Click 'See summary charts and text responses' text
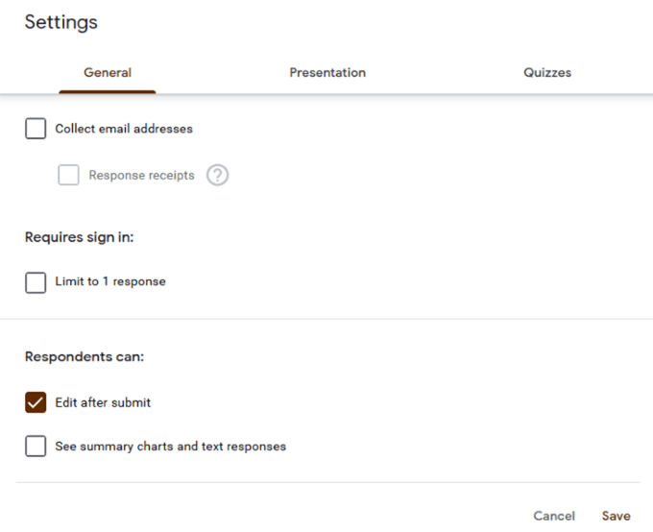The image size is (653, 532). point(170,447)
